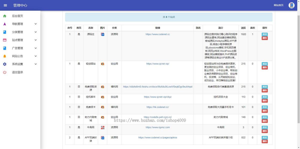300x149 pixels.
Task: Expand the 广告管理 submenu chevron
Action: (x=35, y=48)
